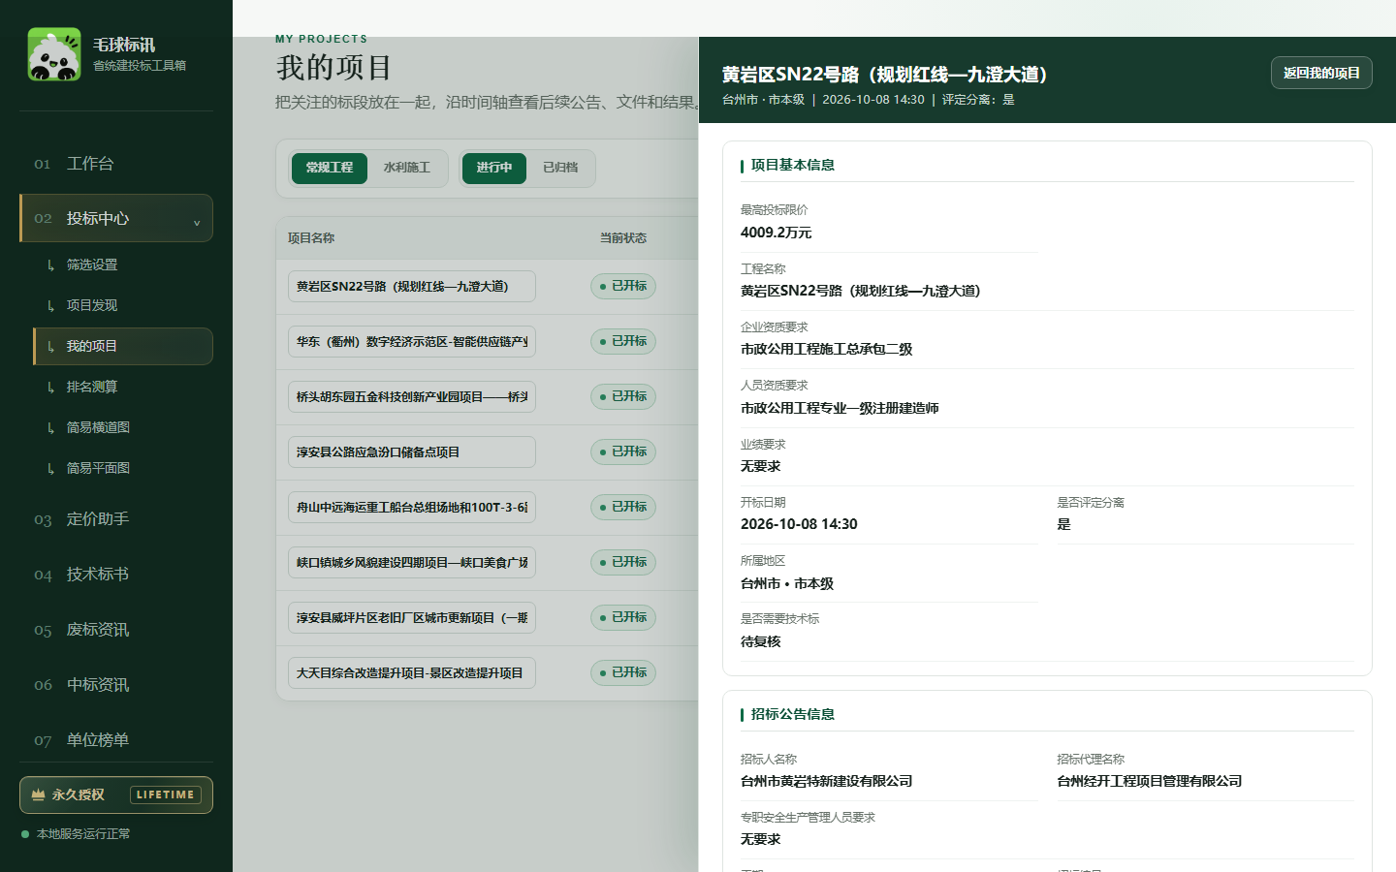The height and width of the screenshot is (872, 1396).
Task: Click 已开标 status in 大天目 row
Action: (623, 672)
